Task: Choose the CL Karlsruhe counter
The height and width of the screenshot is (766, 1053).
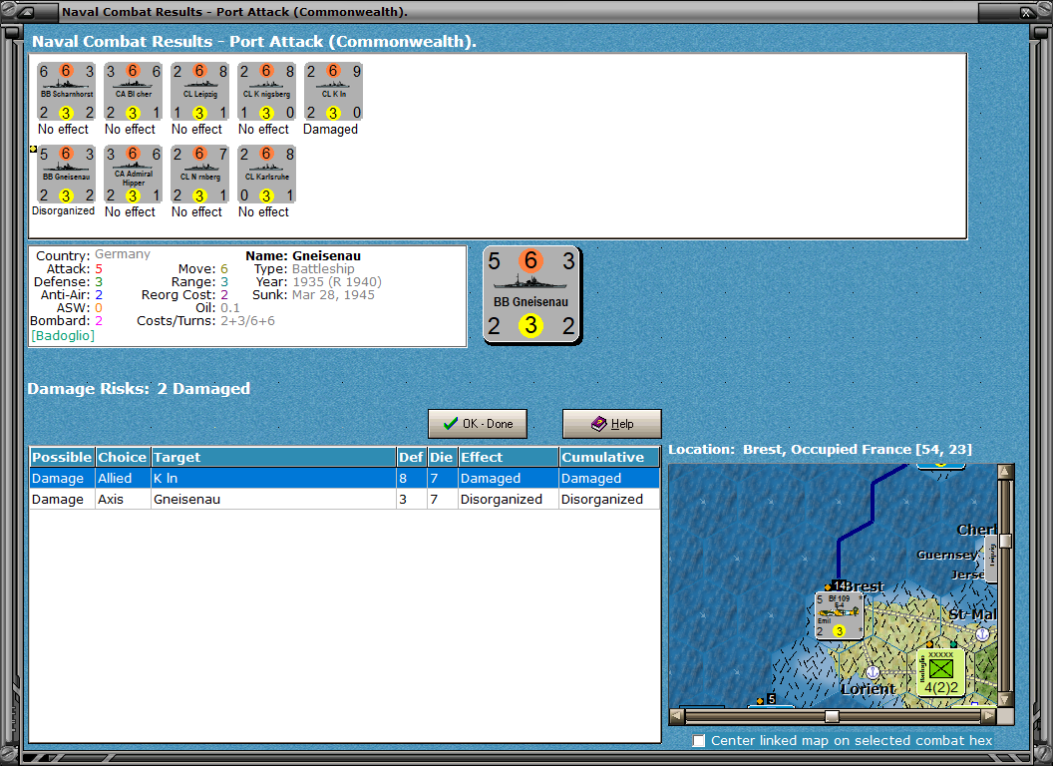Action: pos(266,175)
